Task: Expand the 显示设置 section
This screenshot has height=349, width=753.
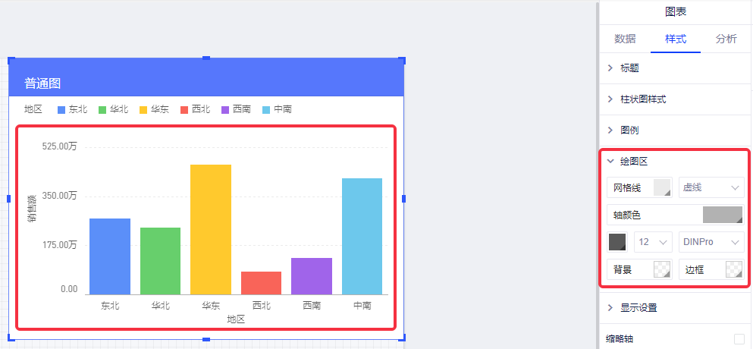Action: [638, 308]
